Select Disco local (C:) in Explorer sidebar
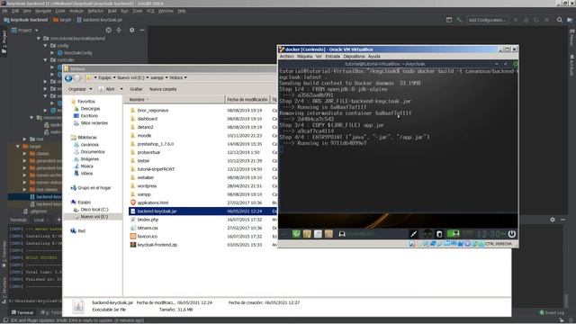Viewport: 576px width, 324px height. [x=94, y=210]
